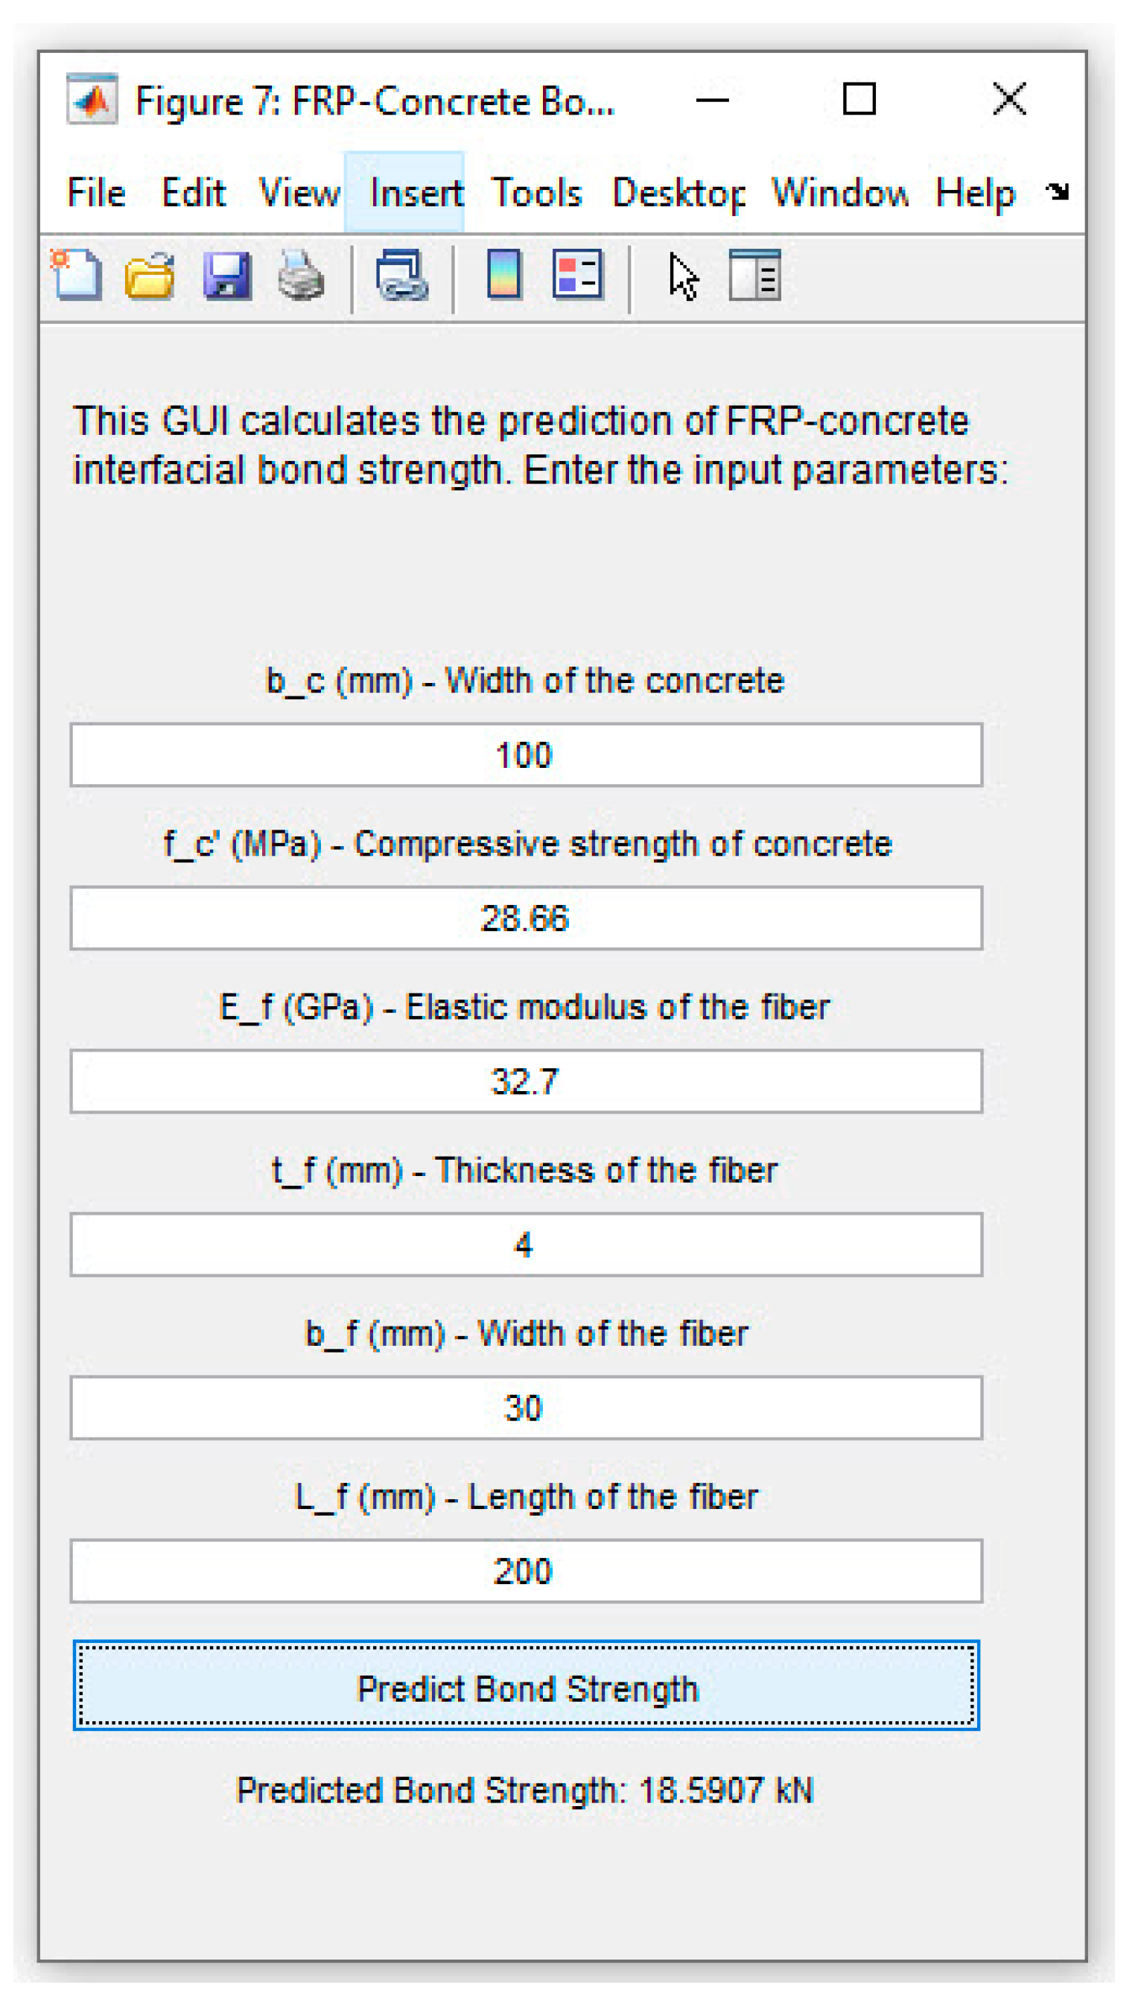Click the compressive strength input field
Screen dimensions: 1138x2002
[x=526, y=918]
